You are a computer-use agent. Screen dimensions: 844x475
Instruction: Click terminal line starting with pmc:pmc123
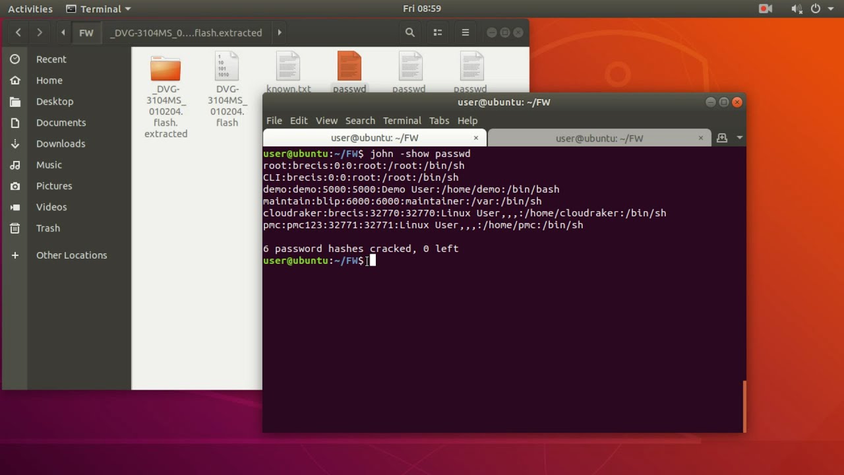pos(423,225)
